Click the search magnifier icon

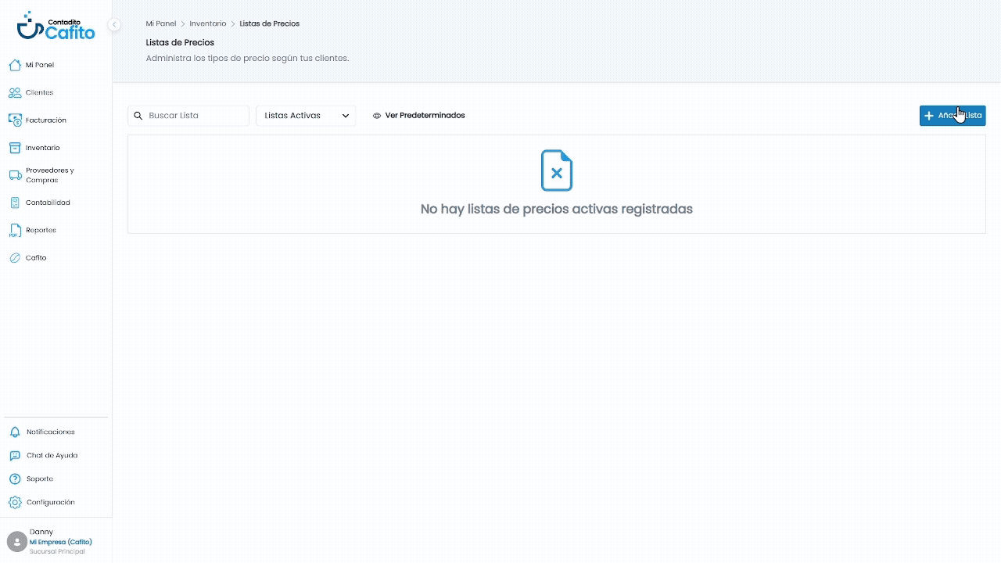(x=138, y=116)
